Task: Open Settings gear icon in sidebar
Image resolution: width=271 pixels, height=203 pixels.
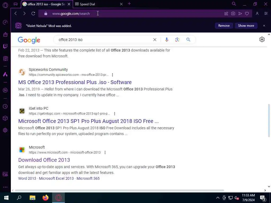Action: point(5,130)
